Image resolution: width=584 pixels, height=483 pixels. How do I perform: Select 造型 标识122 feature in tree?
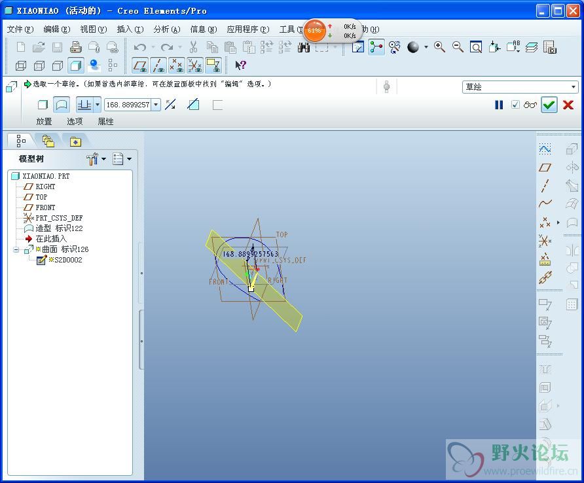click(x=53, y=228)
